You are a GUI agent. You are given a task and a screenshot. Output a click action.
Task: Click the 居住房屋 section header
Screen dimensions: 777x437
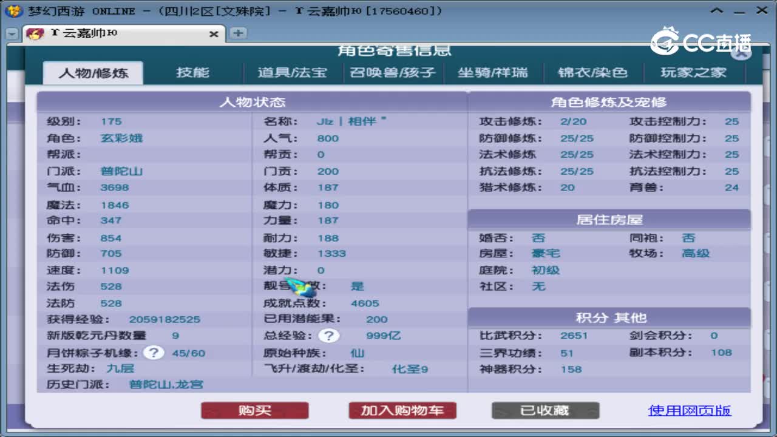pyautogui.click(x=609, y=219)
